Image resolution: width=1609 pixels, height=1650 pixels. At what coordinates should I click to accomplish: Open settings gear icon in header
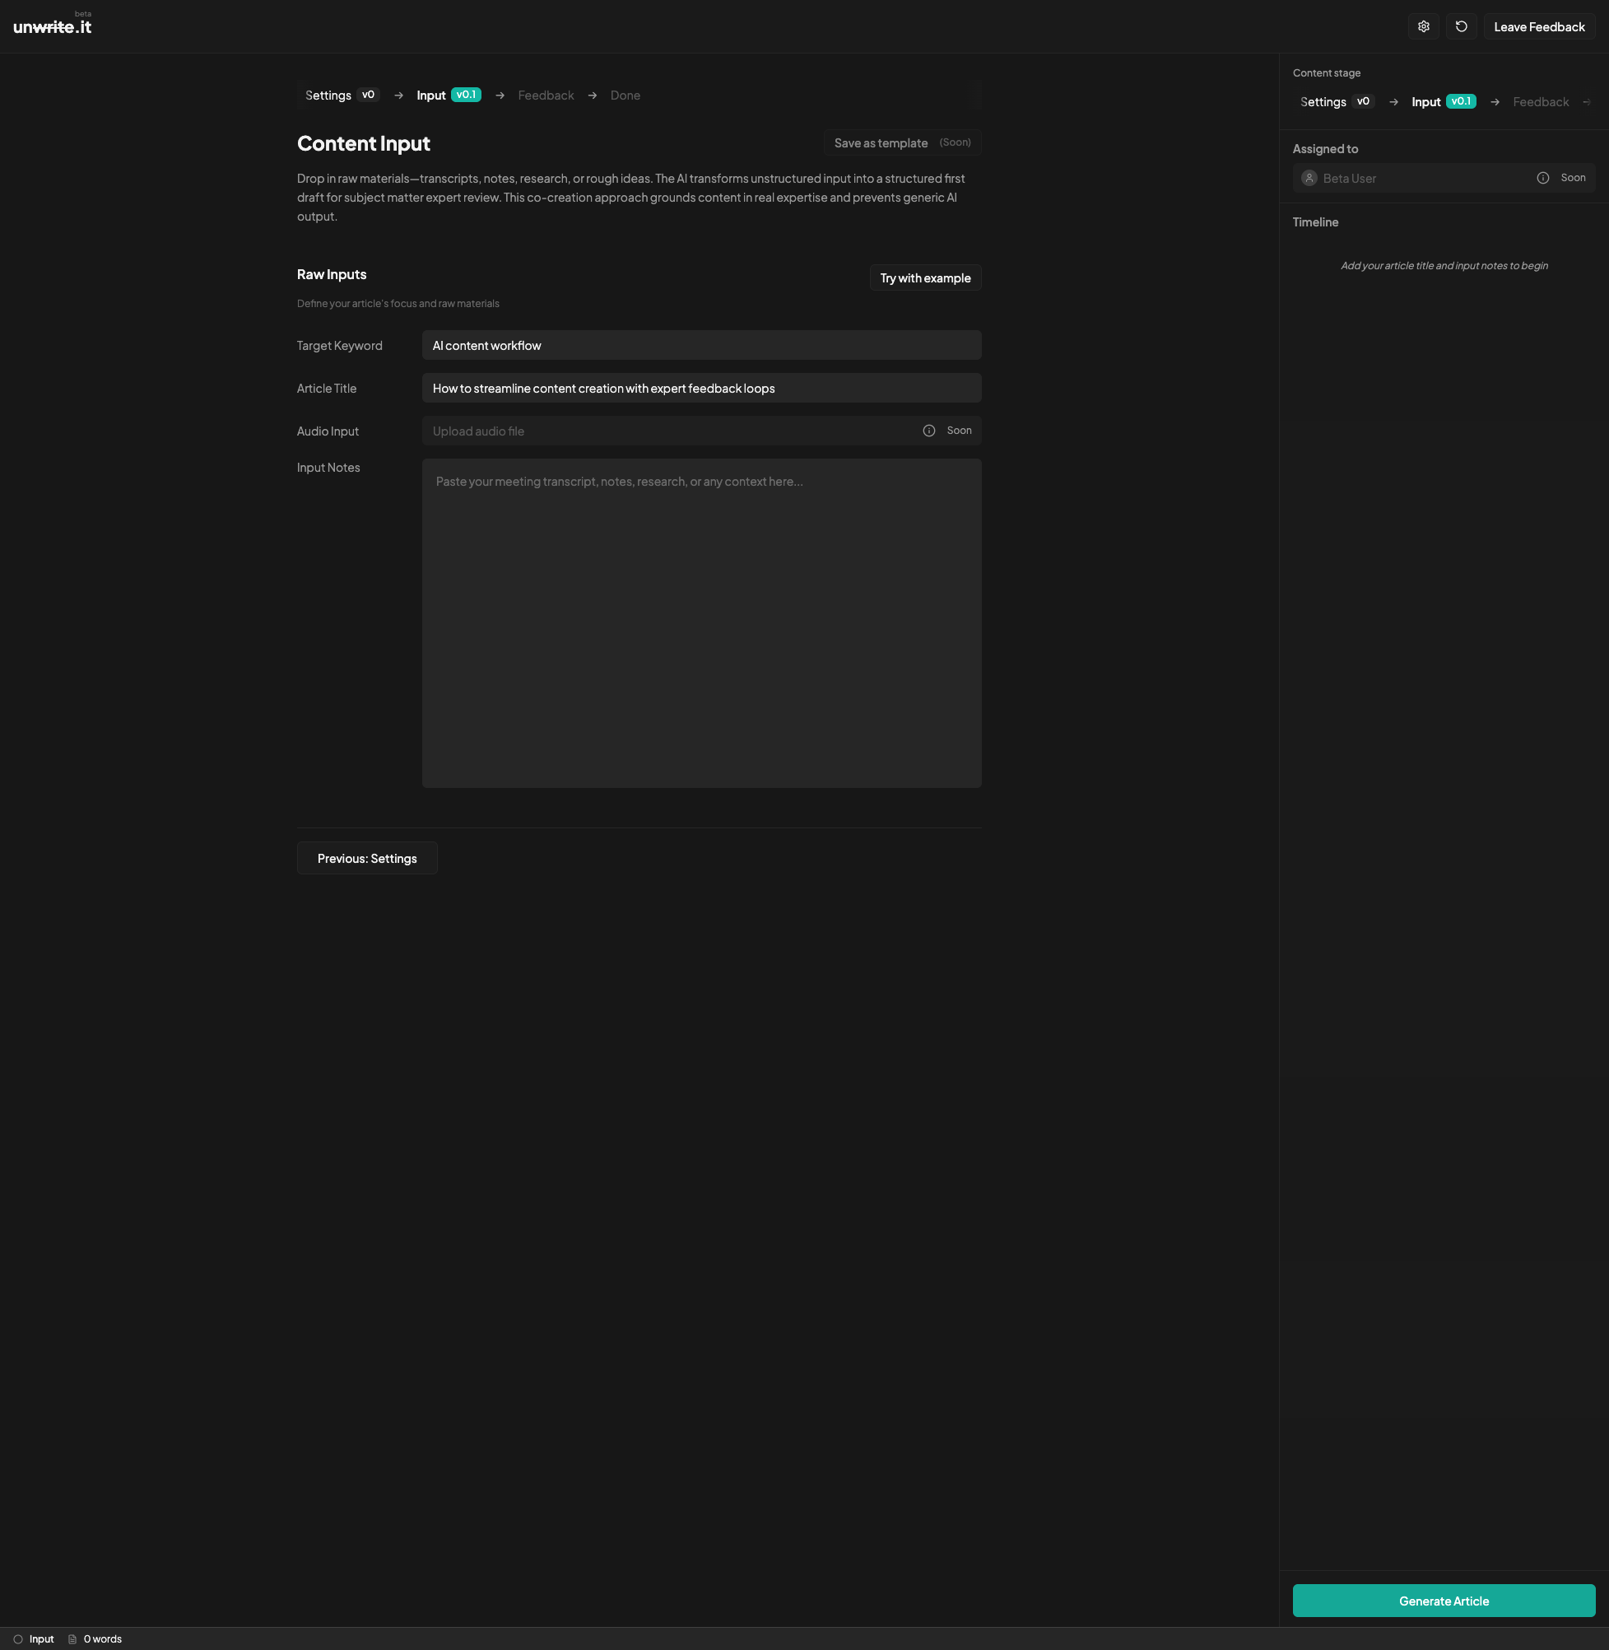click(1423, 26)
